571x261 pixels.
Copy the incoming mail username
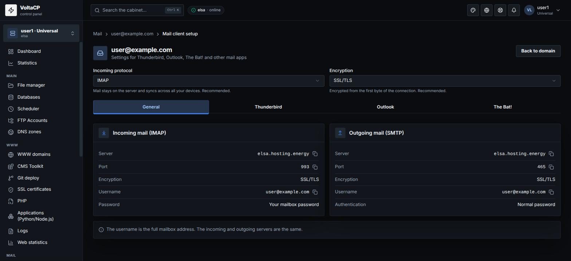click(315, 192)
